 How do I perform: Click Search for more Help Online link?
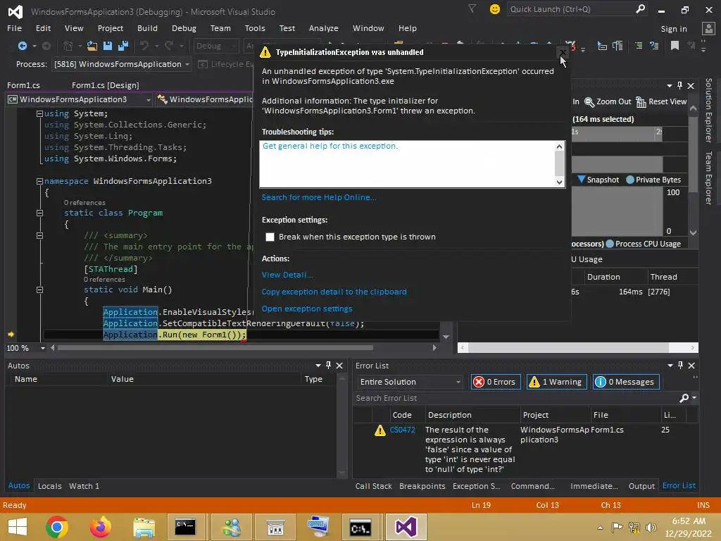pyautogui.click(x=319, y=197)
